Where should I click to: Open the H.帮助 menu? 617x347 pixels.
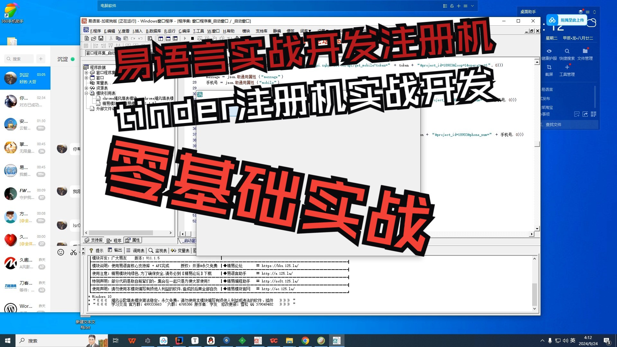coord(229,31)
